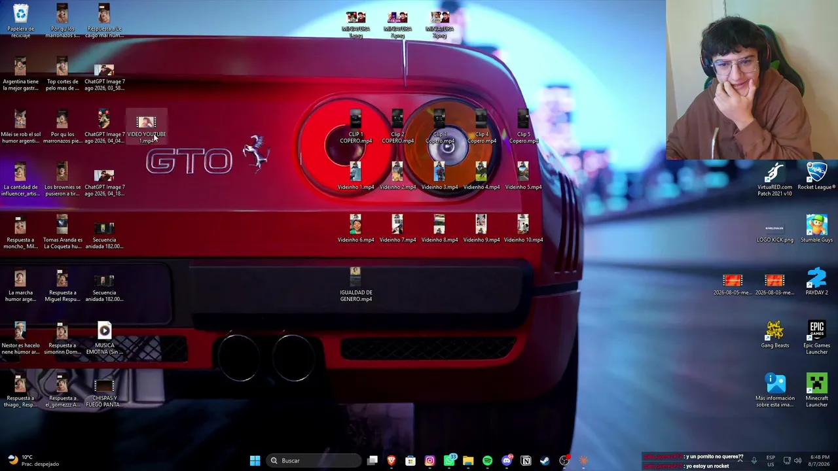Image resolution: width=838 pixels, height=471 pixels.
Task: Select the Videinho 8.mp4 file
Action: tap(439, 230)
